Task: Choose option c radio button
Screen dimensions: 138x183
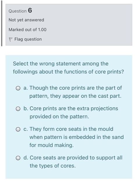Action: (x=18, y=129)
